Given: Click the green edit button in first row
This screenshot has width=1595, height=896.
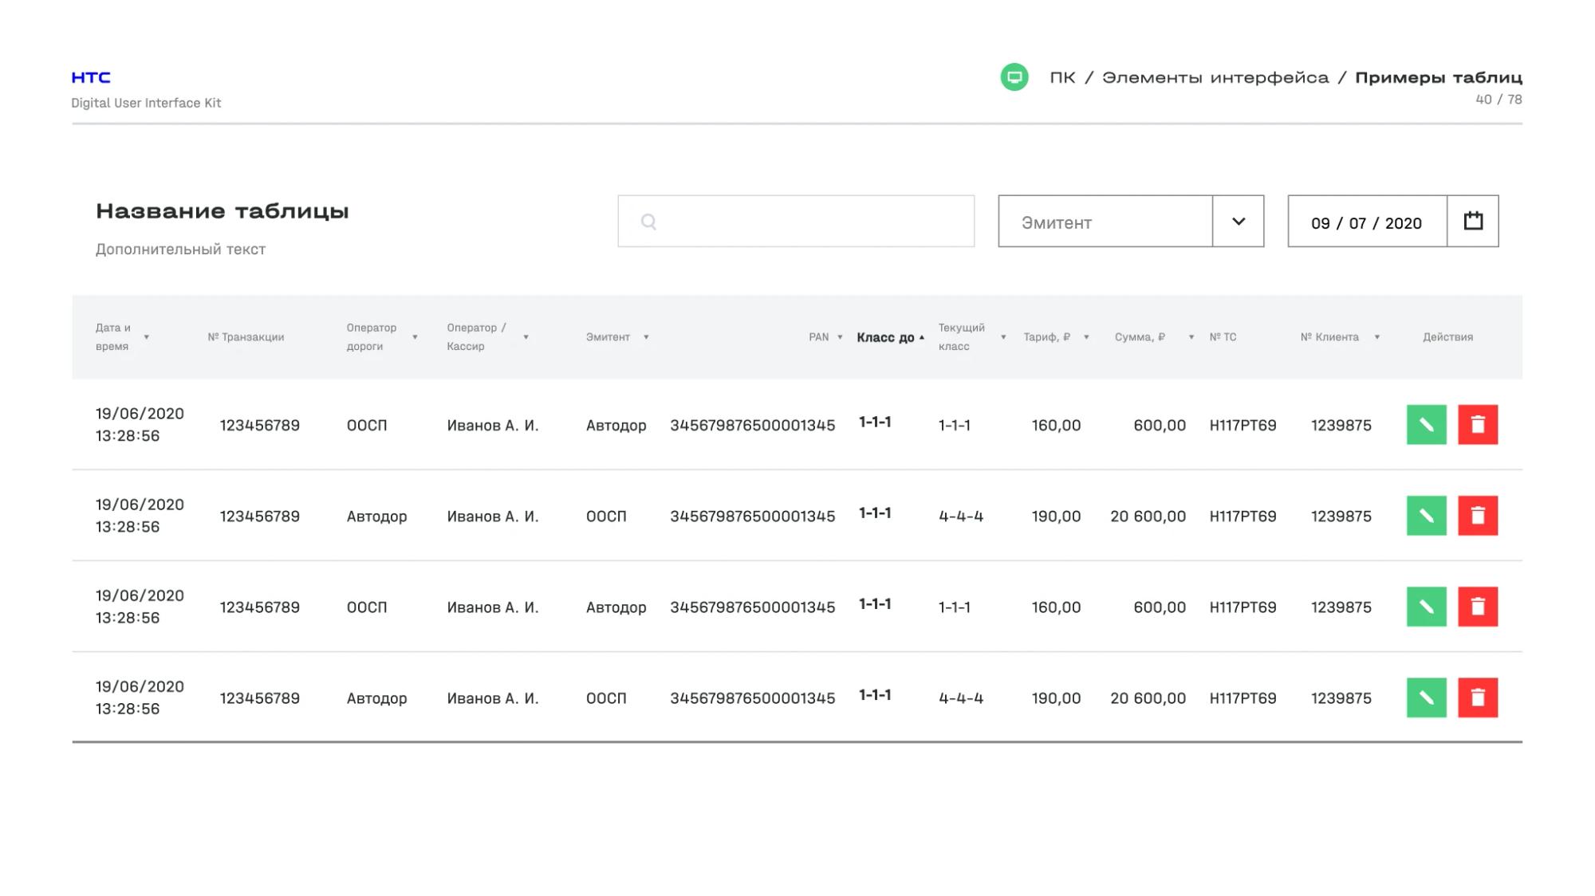Looking at the screenshot, I should 1426,425.
